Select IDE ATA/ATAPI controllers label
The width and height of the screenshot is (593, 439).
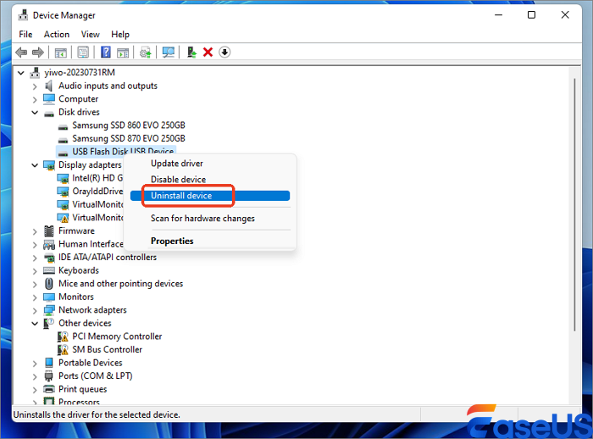pos(108,258)
